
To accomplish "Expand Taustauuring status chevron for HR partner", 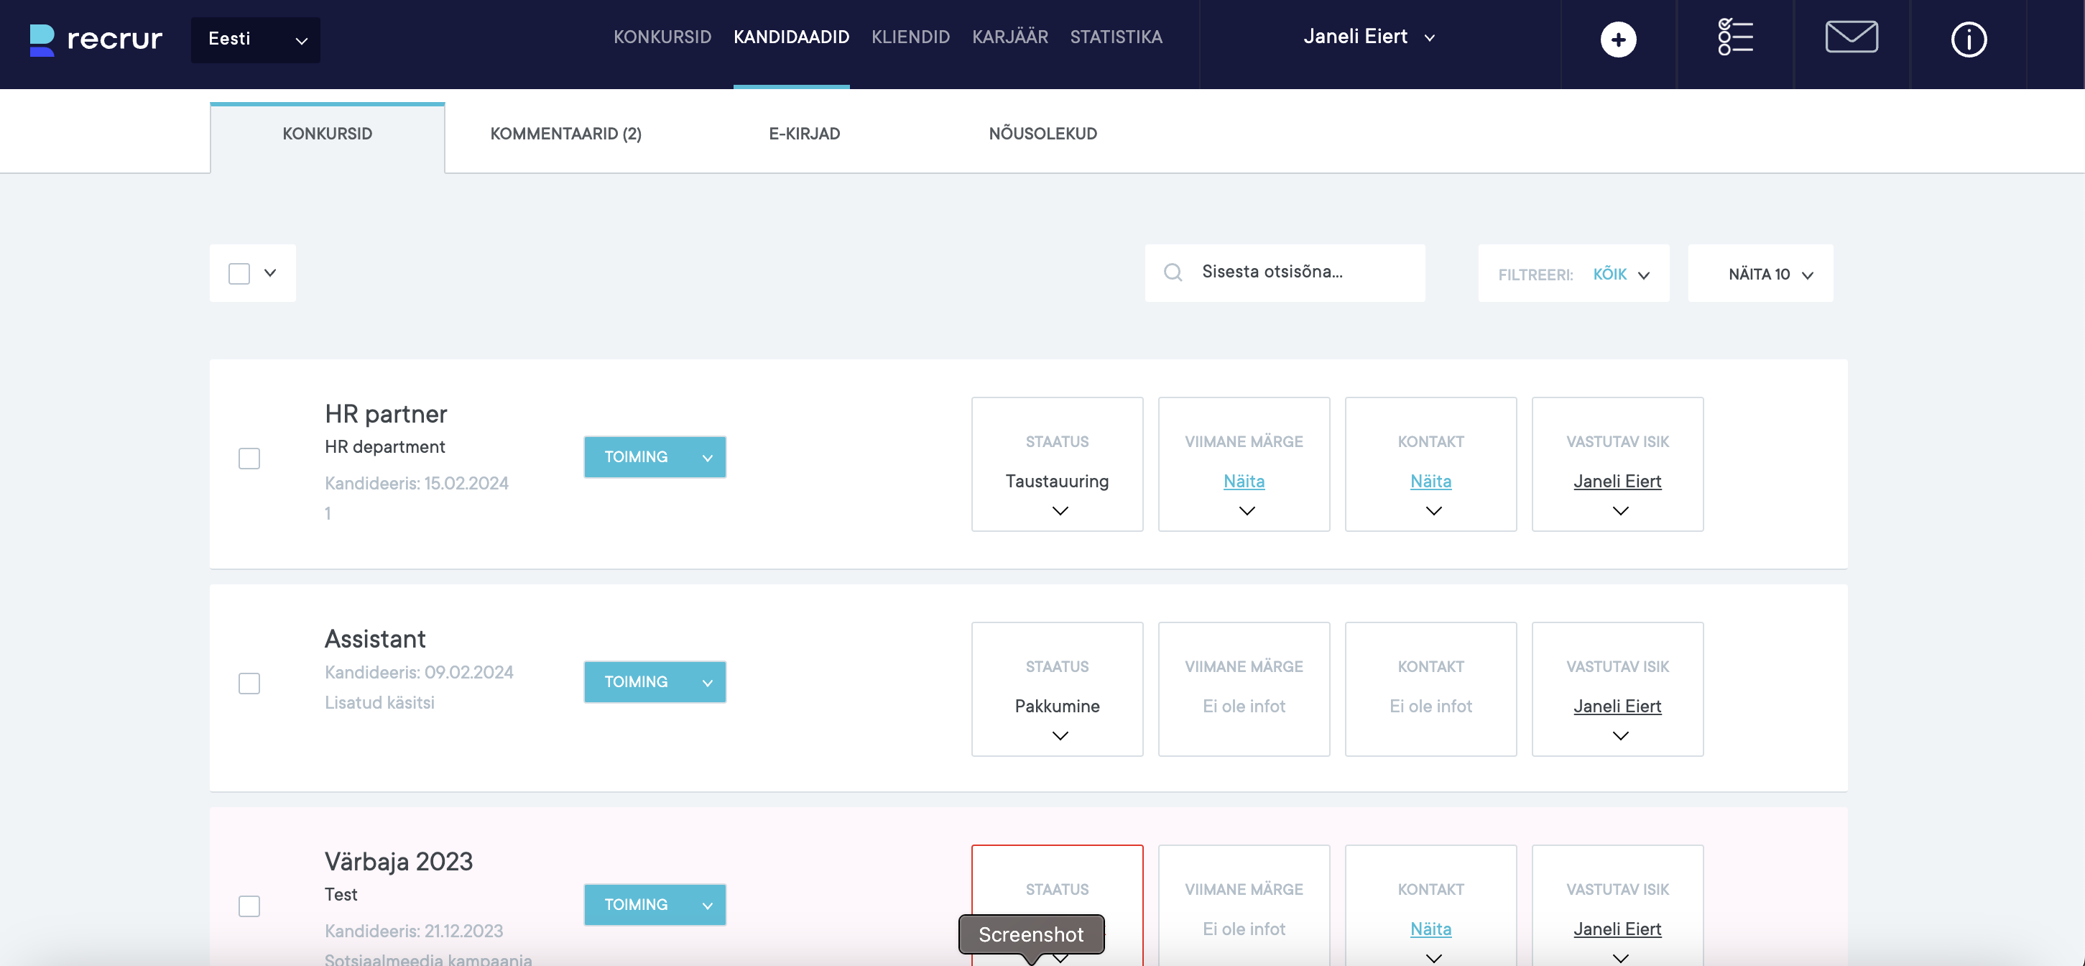I will coord(1060,511).
